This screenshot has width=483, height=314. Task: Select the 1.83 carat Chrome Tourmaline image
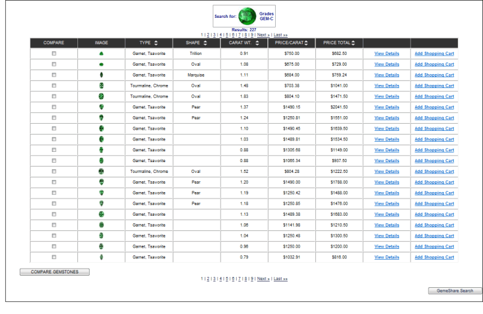[x=101, y=96]
